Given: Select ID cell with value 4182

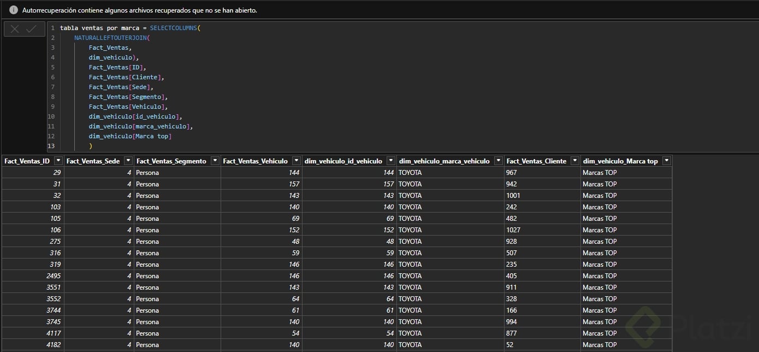Looking at the screenshot, I should tap(33, 344).
